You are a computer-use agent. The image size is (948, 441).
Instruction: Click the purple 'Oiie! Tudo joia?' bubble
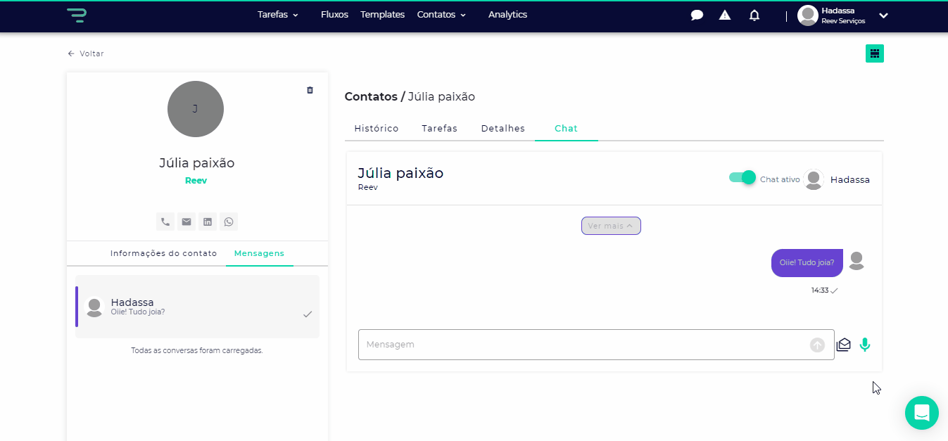click(807, 262)
